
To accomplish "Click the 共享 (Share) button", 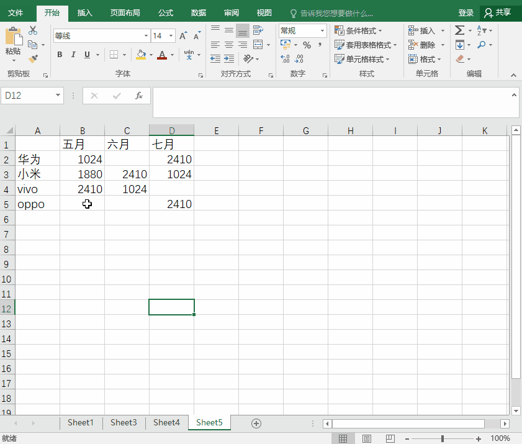I will [x=498, y=12].
